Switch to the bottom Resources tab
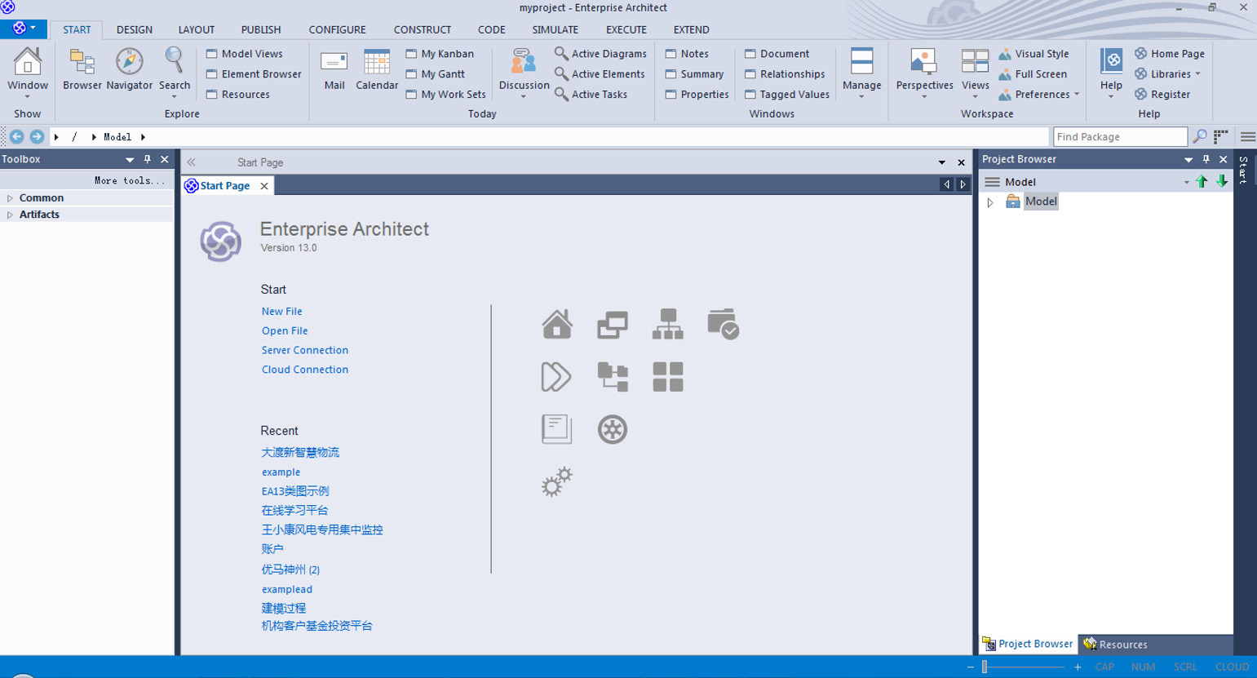Image resolution: width=1257 pixels, height=678 pixels. click(1115, 645)
